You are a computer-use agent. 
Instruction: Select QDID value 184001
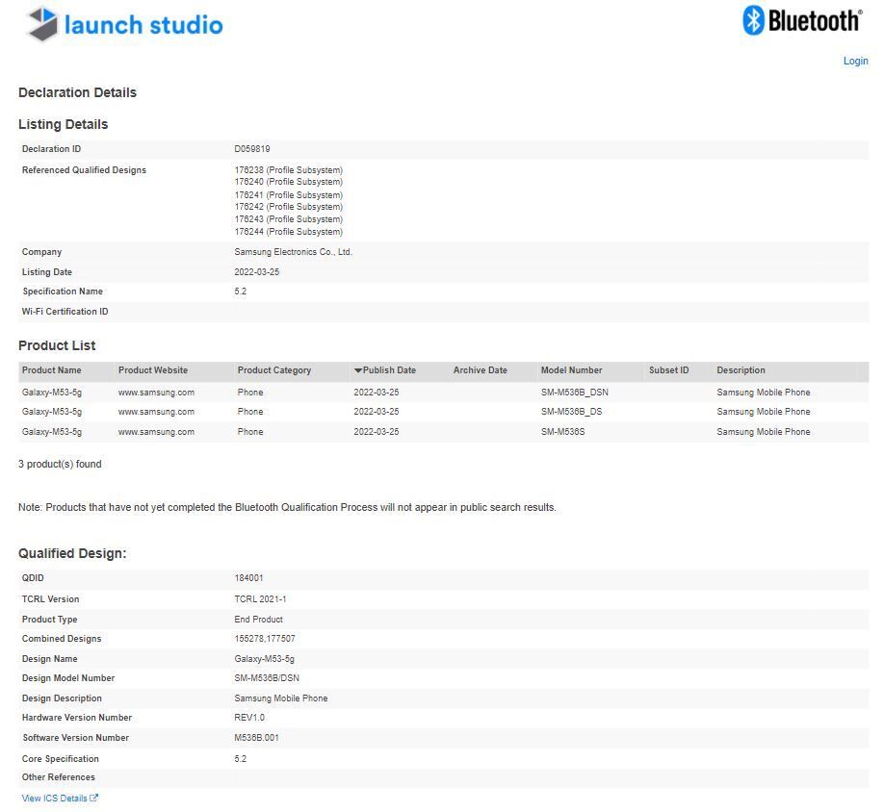tap(248, 578)
